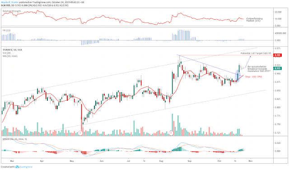Click the 20.000 Relative Strength scale label
The image size is (289, 170).
point(278,12)
